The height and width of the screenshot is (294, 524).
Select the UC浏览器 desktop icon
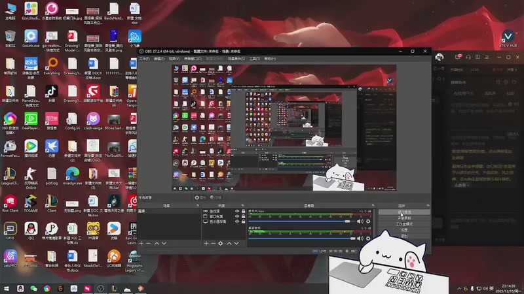click(x=113, y=259)
